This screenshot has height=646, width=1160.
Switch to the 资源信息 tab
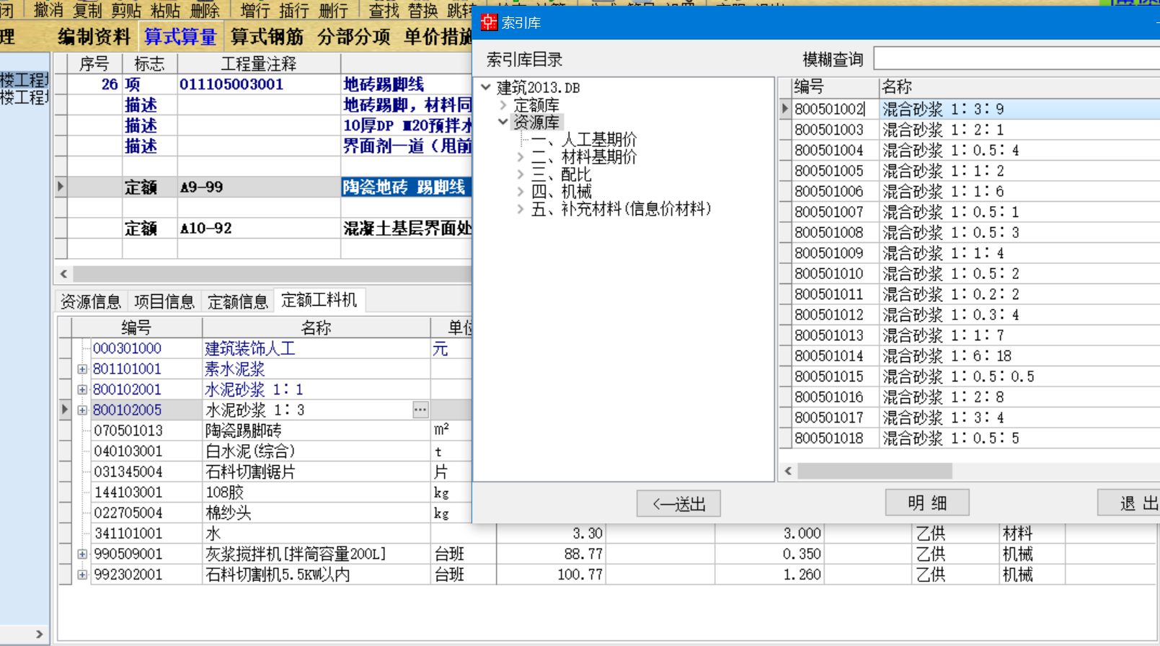click(x=91, y=301)
